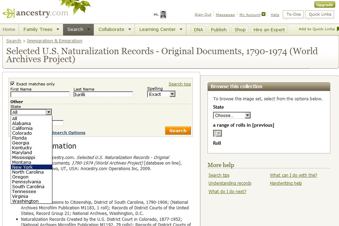Open the Search tips link above form
339x226 pixels.
179,84
